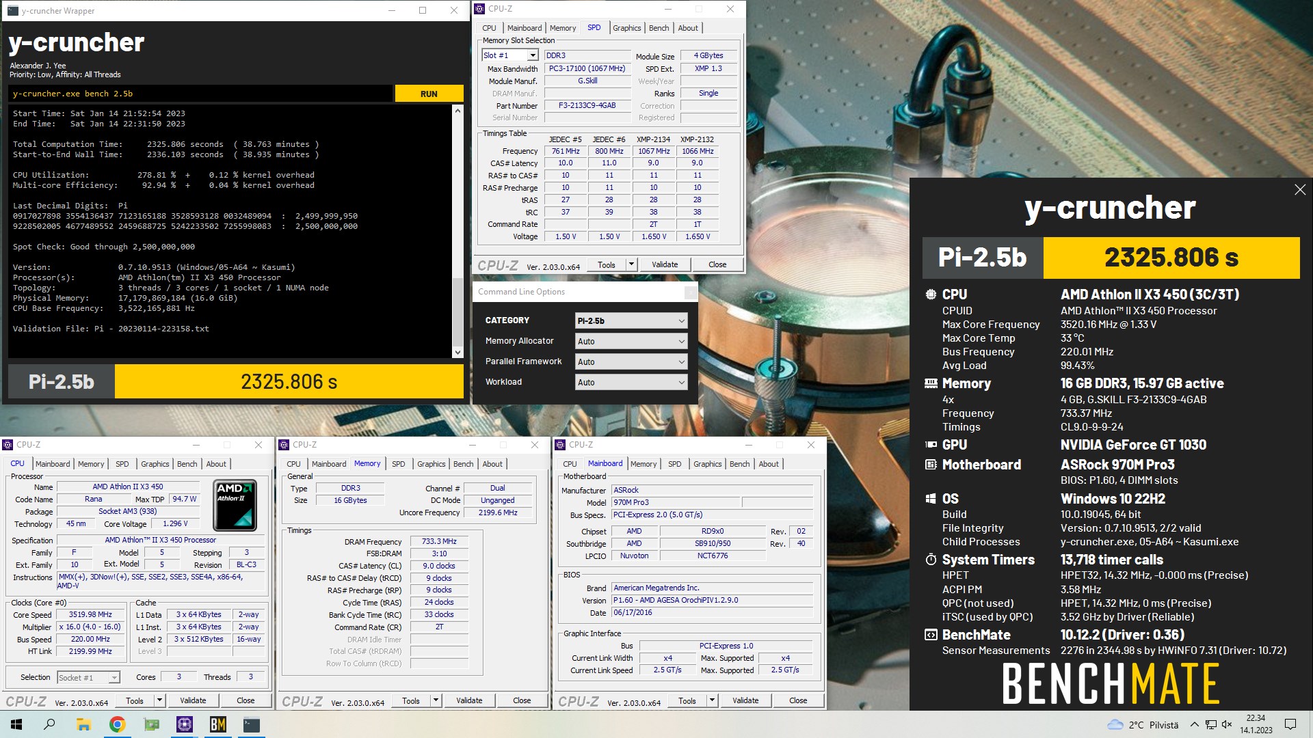Open weather widget in taskbar

(x=1143, y=725)
